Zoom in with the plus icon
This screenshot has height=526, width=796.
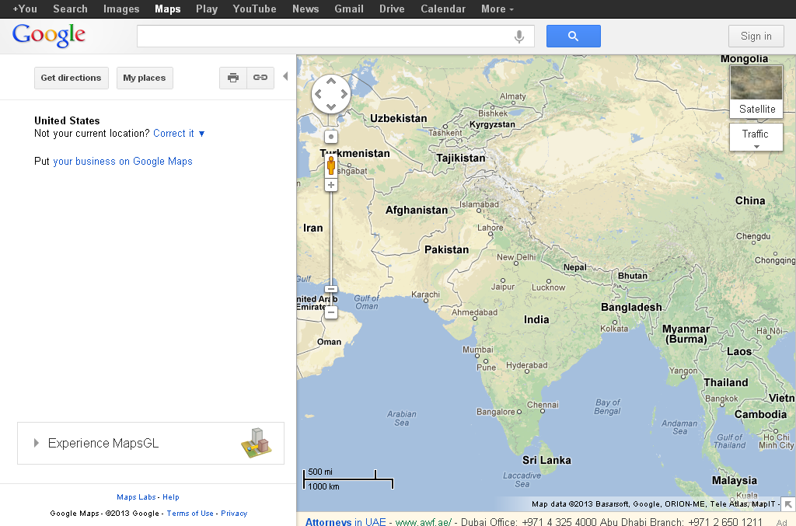point(330,185)
